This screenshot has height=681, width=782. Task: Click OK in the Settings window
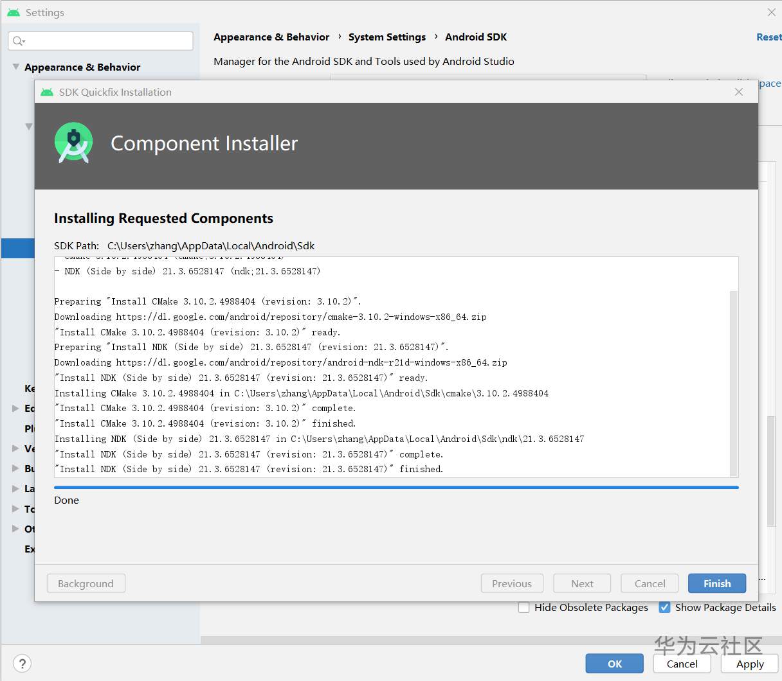615,664
